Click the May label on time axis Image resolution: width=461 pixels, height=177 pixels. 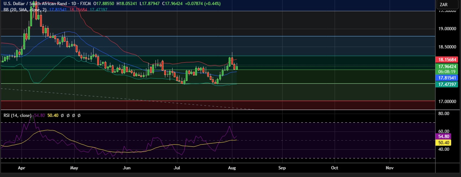(x=74, y=168)
